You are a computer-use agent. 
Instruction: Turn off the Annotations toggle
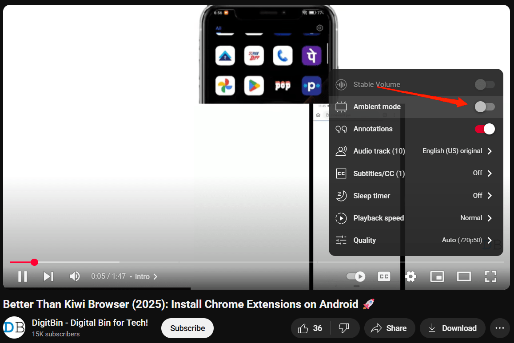(484, 129)
